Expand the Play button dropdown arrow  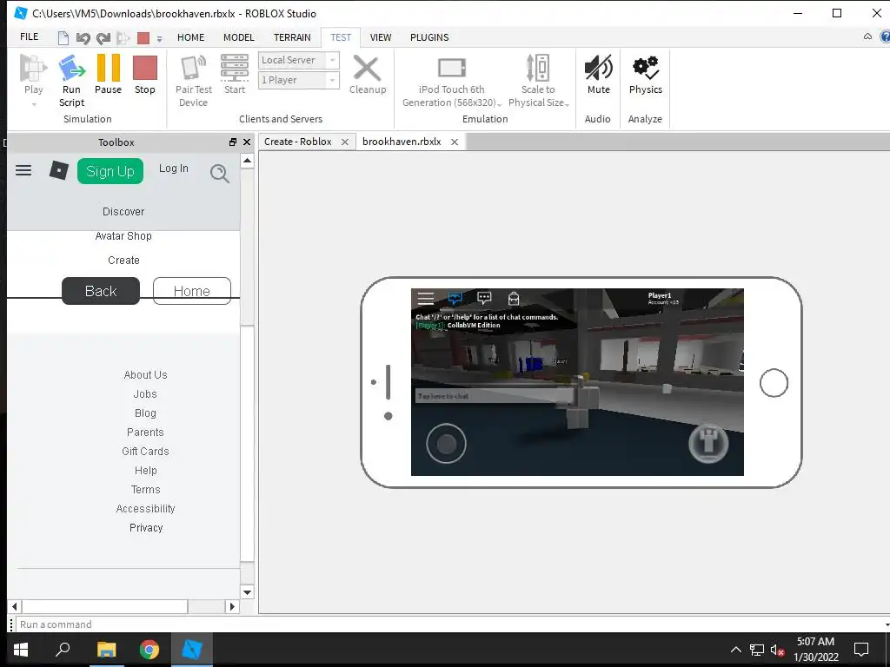point(34,104)
